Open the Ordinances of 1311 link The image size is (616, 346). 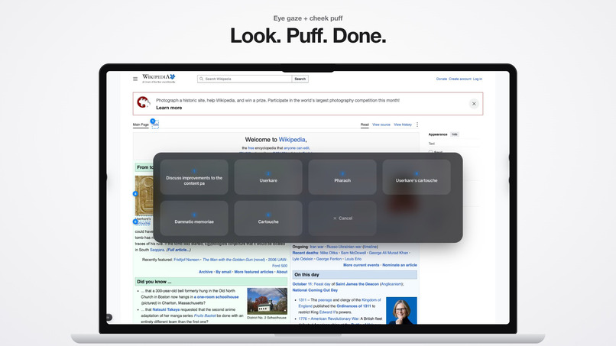354,306
